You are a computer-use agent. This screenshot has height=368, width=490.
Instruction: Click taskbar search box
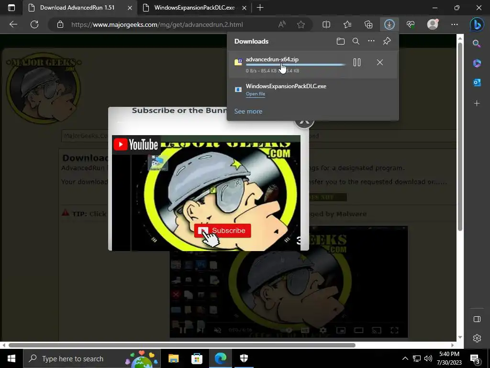click(x=92, y=358)
